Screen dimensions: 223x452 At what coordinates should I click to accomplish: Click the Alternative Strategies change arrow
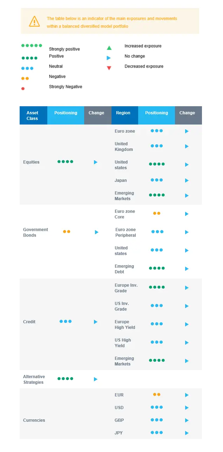point(96,379)
